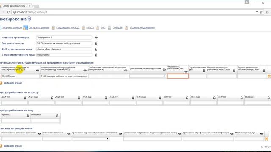The width and height of the screenshot is (271, 152).
Task: Toggle lock on Женщины column
Action: pos(58,116)
